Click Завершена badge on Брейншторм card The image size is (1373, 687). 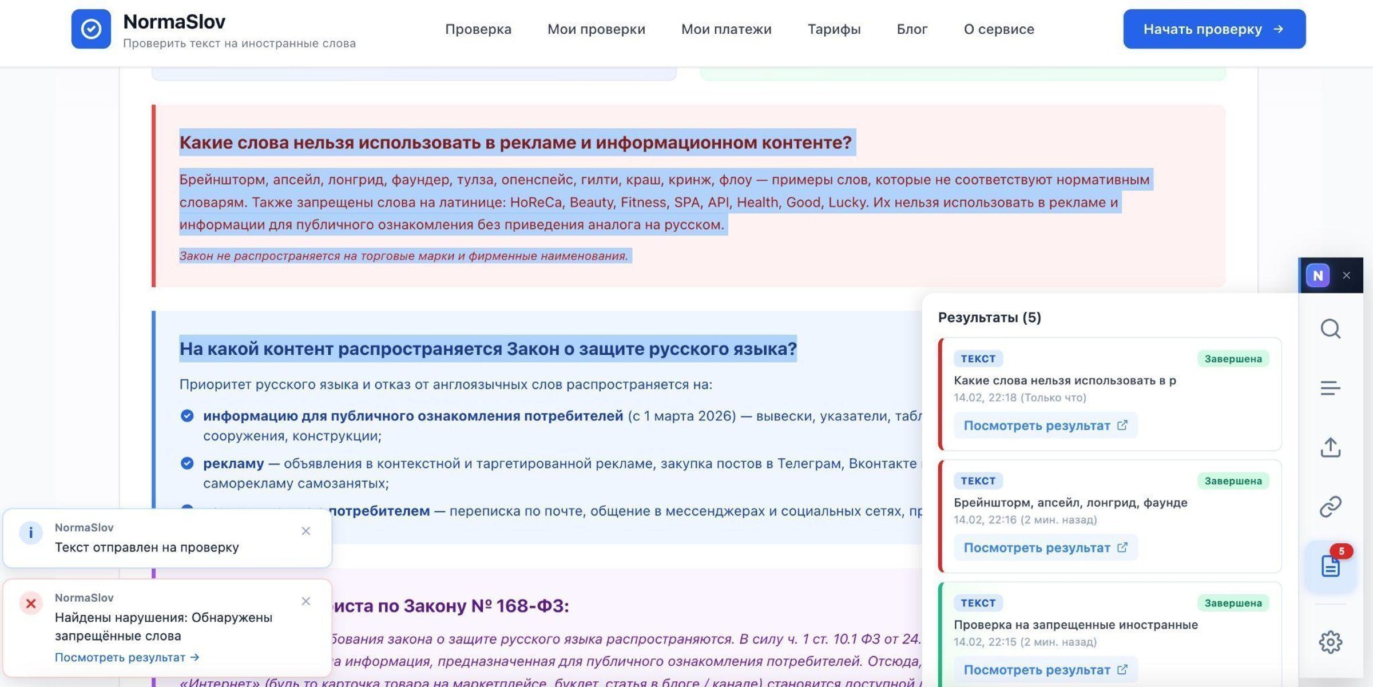point(1233,481)
